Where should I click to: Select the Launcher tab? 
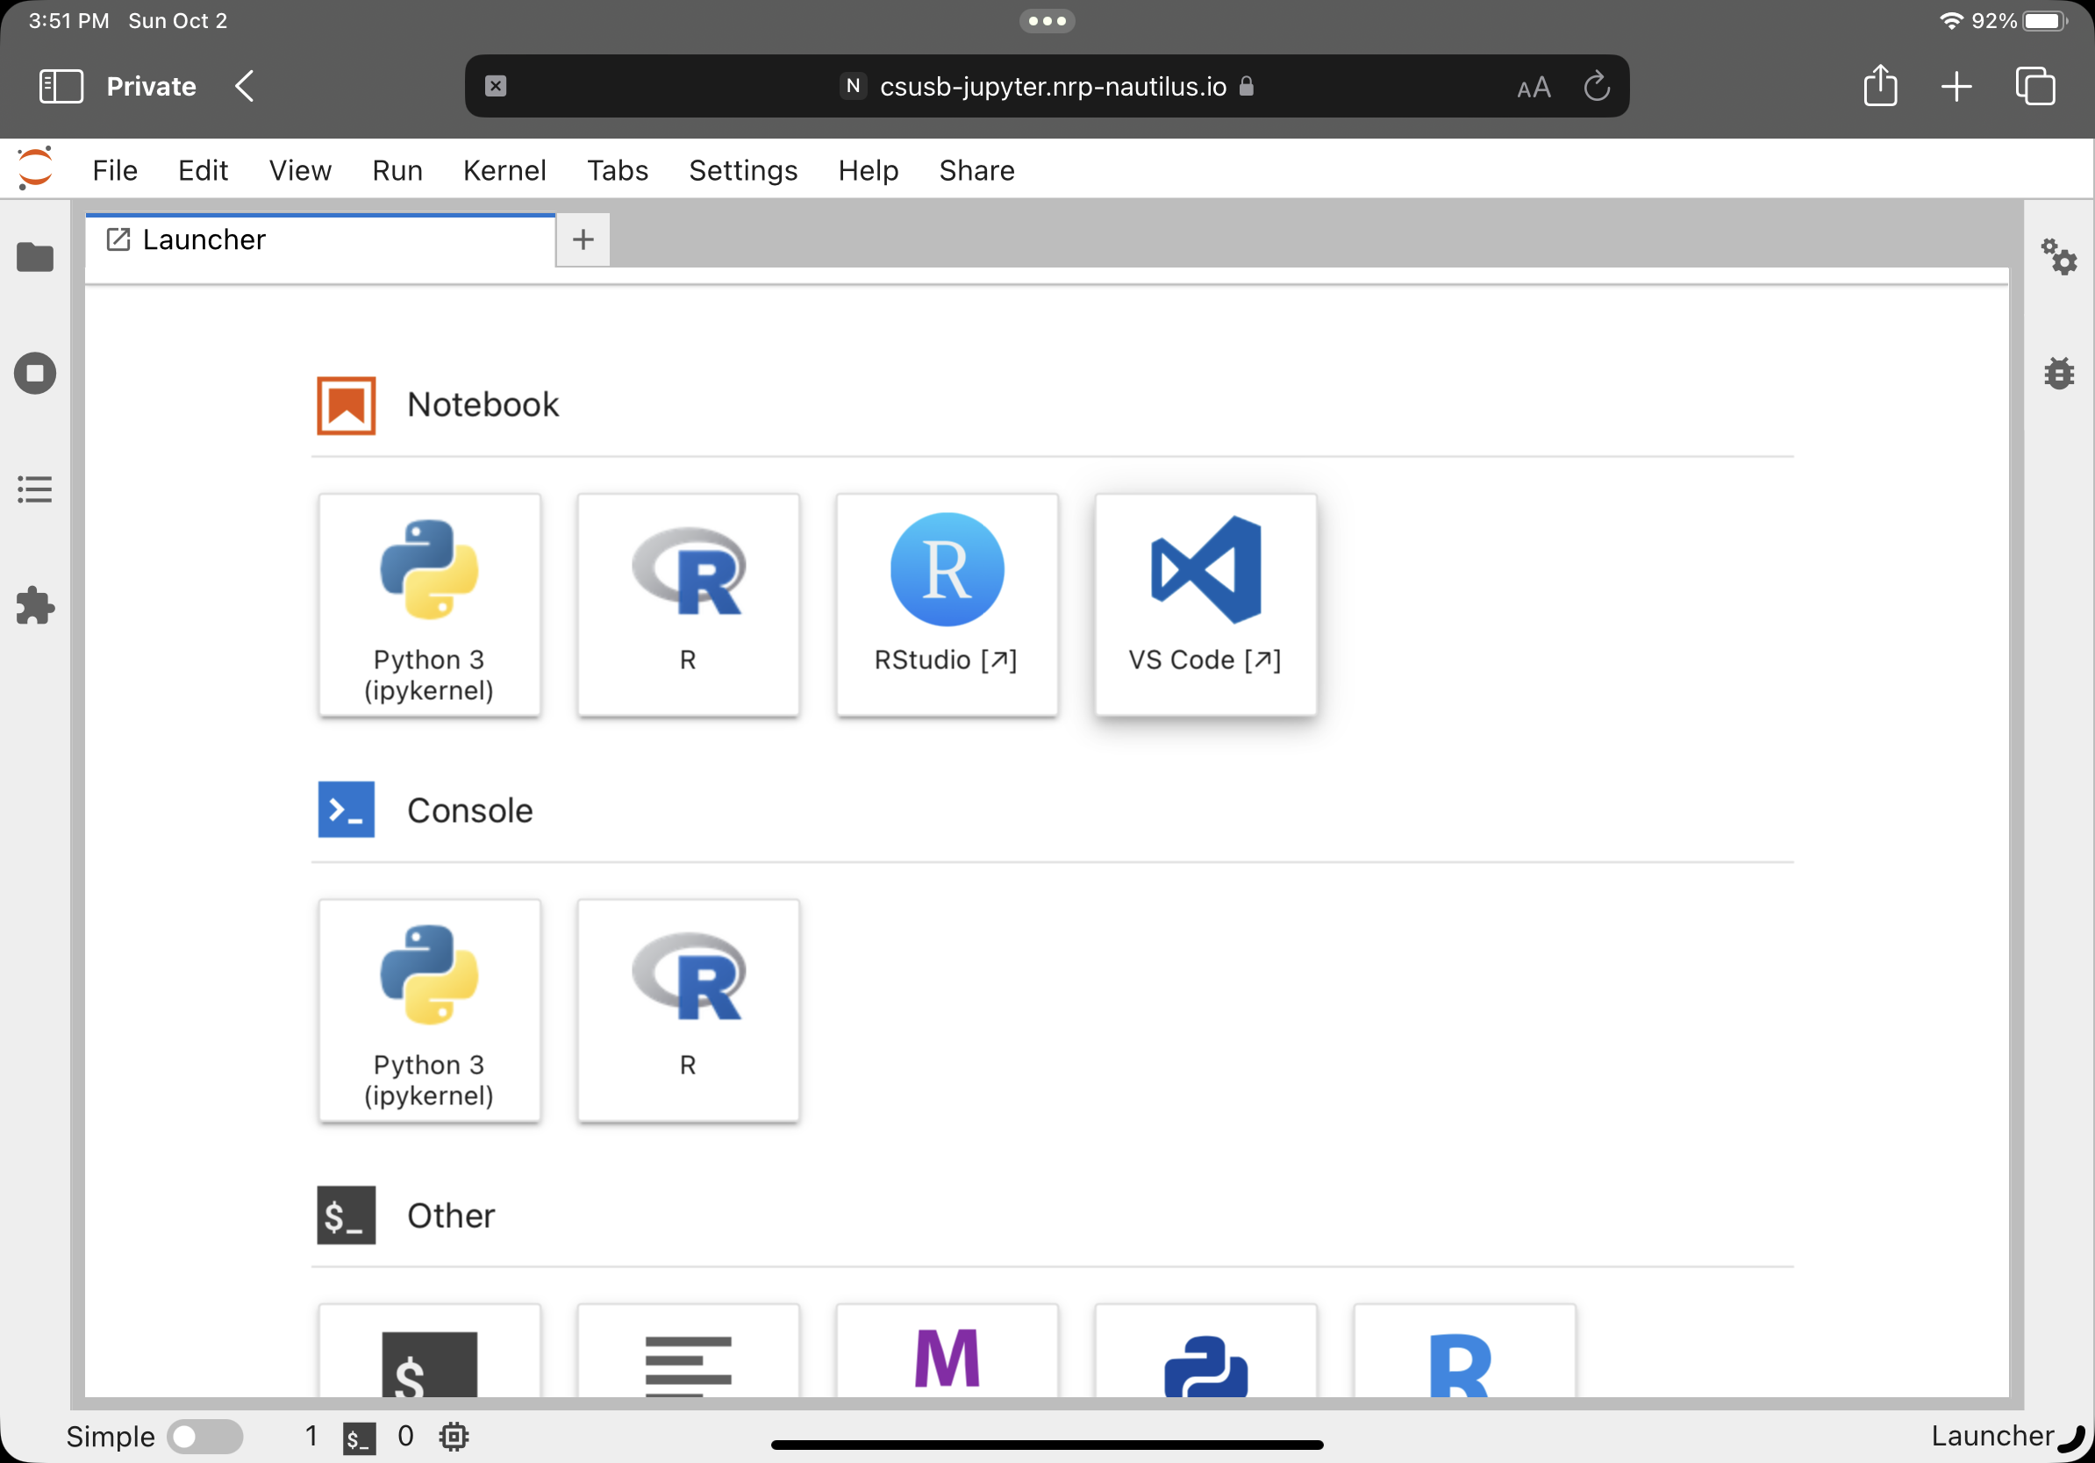click(x=320, y=239)
